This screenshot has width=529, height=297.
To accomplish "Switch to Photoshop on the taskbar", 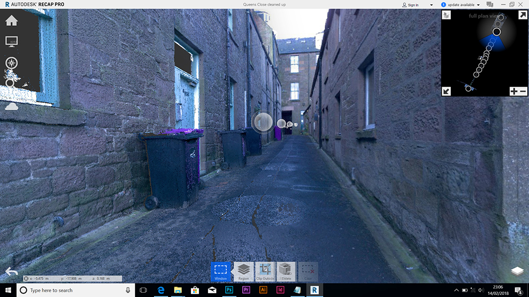I will [229, 290].
